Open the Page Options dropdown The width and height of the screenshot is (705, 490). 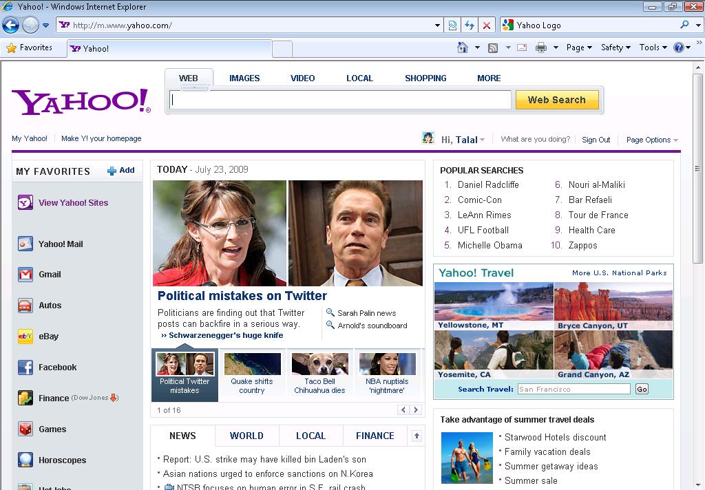[x=652, y=140]
